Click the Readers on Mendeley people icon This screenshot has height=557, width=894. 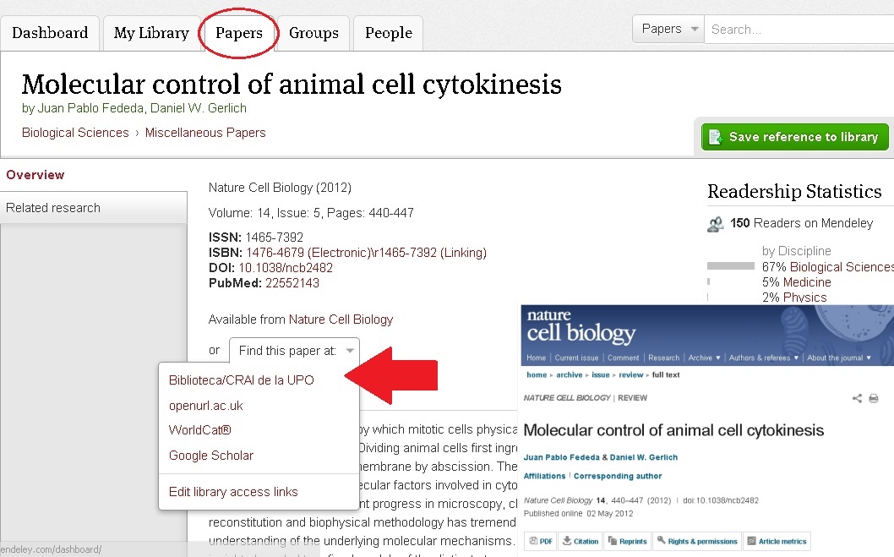716,224
